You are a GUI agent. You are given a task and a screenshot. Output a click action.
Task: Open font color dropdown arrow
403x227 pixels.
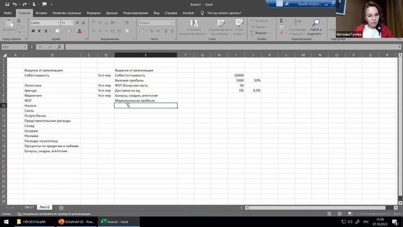[84, 31]
